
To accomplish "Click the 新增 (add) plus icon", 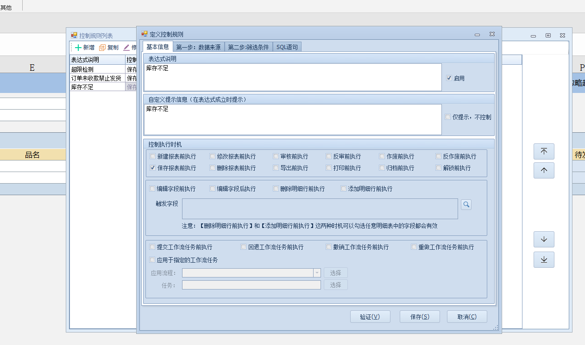I will pyautogui.click(x=78, y=48).
